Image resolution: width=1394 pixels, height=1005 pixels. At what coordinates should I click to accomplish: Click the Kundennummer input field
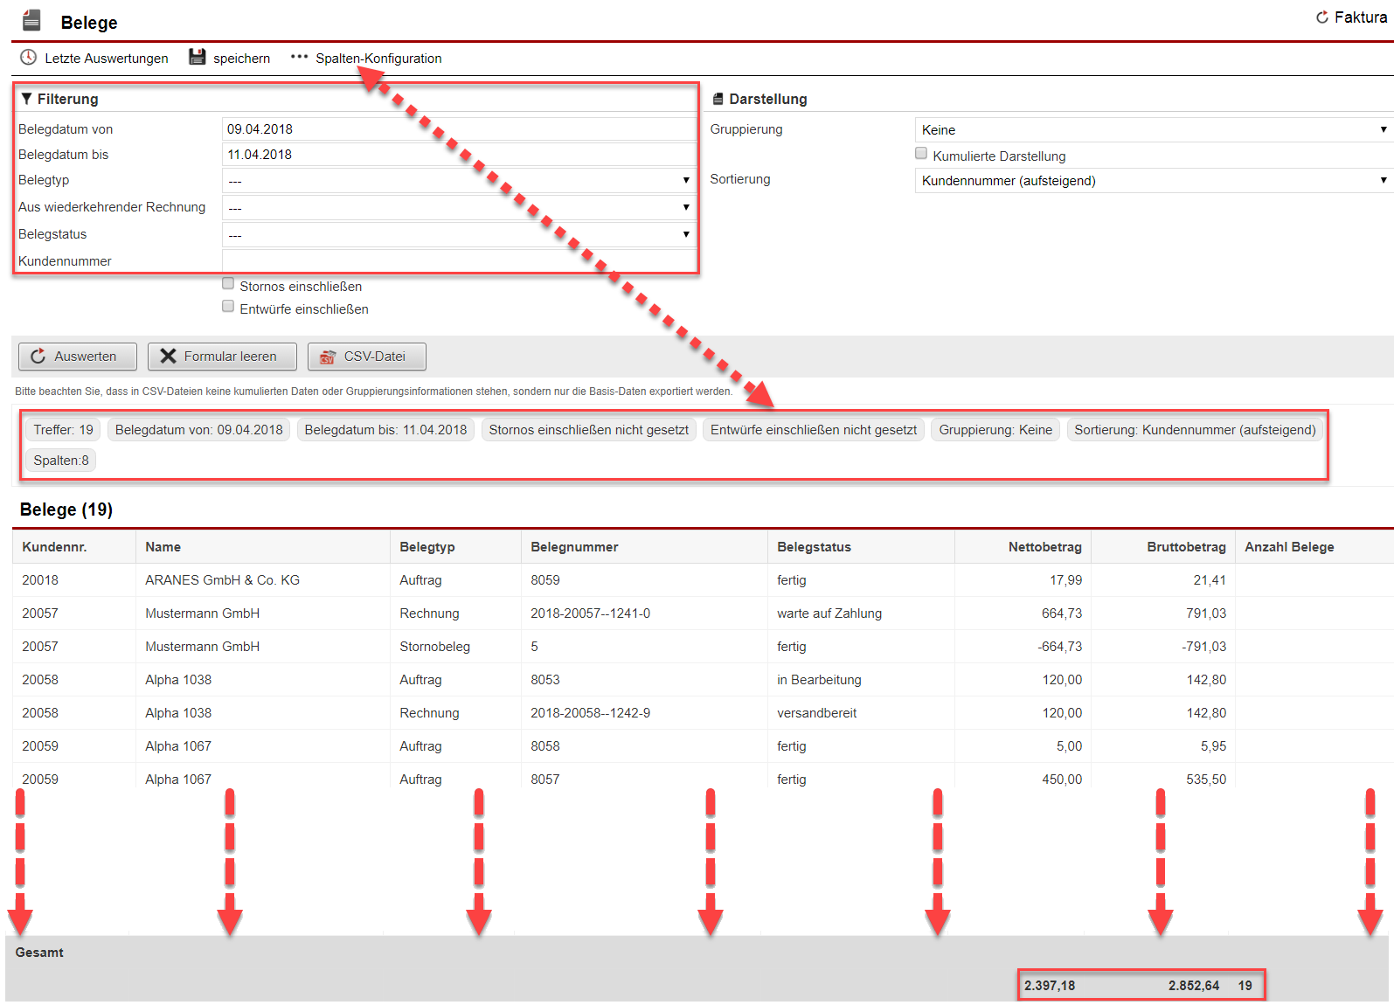(x=459, y=260)
